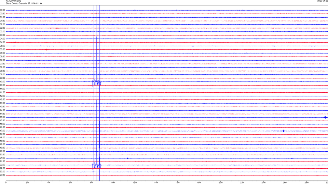Click the calibration pulse cluster on 10:00 trace
Screen dimensions: 328x184
point(97,82)
